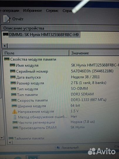Click the Частота регенерации memory icon
The width and height of the screenshot is (119, 159).
(15, 122)
